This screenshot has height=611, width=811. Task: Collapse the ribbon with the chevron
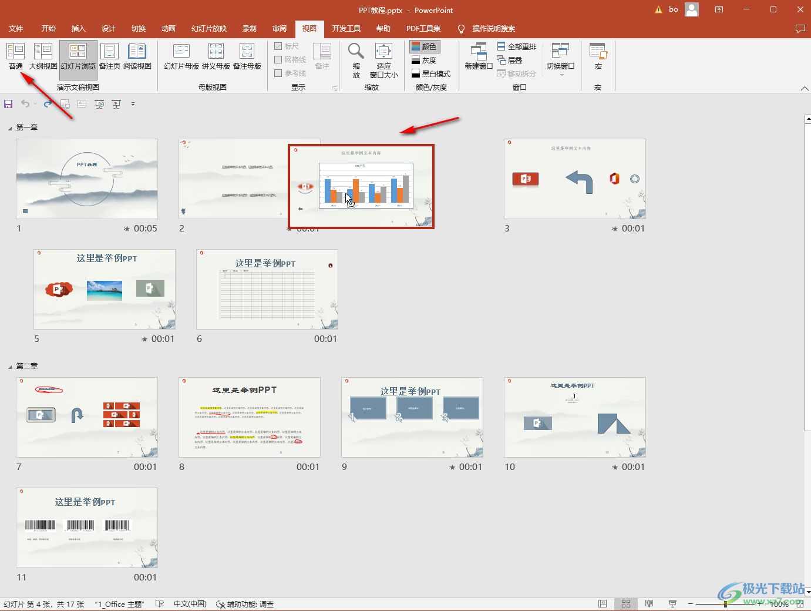click(804, 88)
